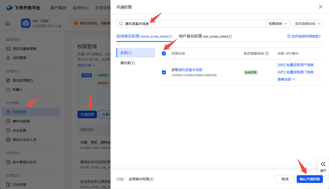This screenshot has height=189, width=329.
Task: Click the home icon above the sidebar
Action: click(x=8, y=23)
